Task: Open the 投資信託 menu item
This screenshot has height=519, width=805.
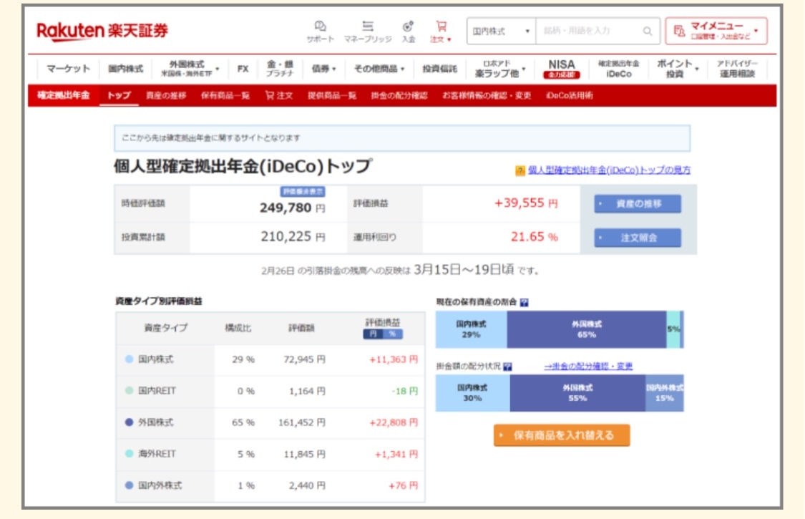Action: coord(439,69)
